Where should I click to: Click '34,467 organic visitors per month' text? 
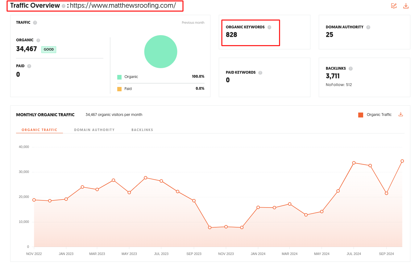[x=114, y=114]
